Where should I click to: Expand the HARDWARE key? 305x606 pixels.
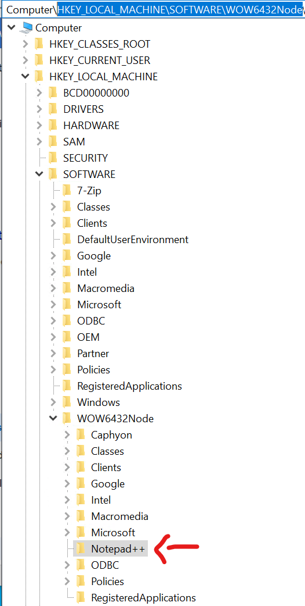pyautogui.click(x=39, y=125)
